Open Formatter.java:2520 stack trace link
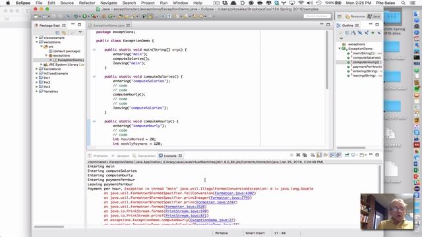 185,207
